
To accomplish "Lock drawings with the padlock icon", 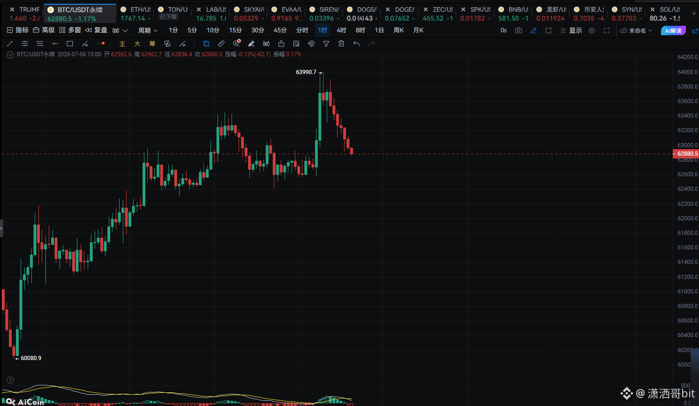I will click(281, 44).
